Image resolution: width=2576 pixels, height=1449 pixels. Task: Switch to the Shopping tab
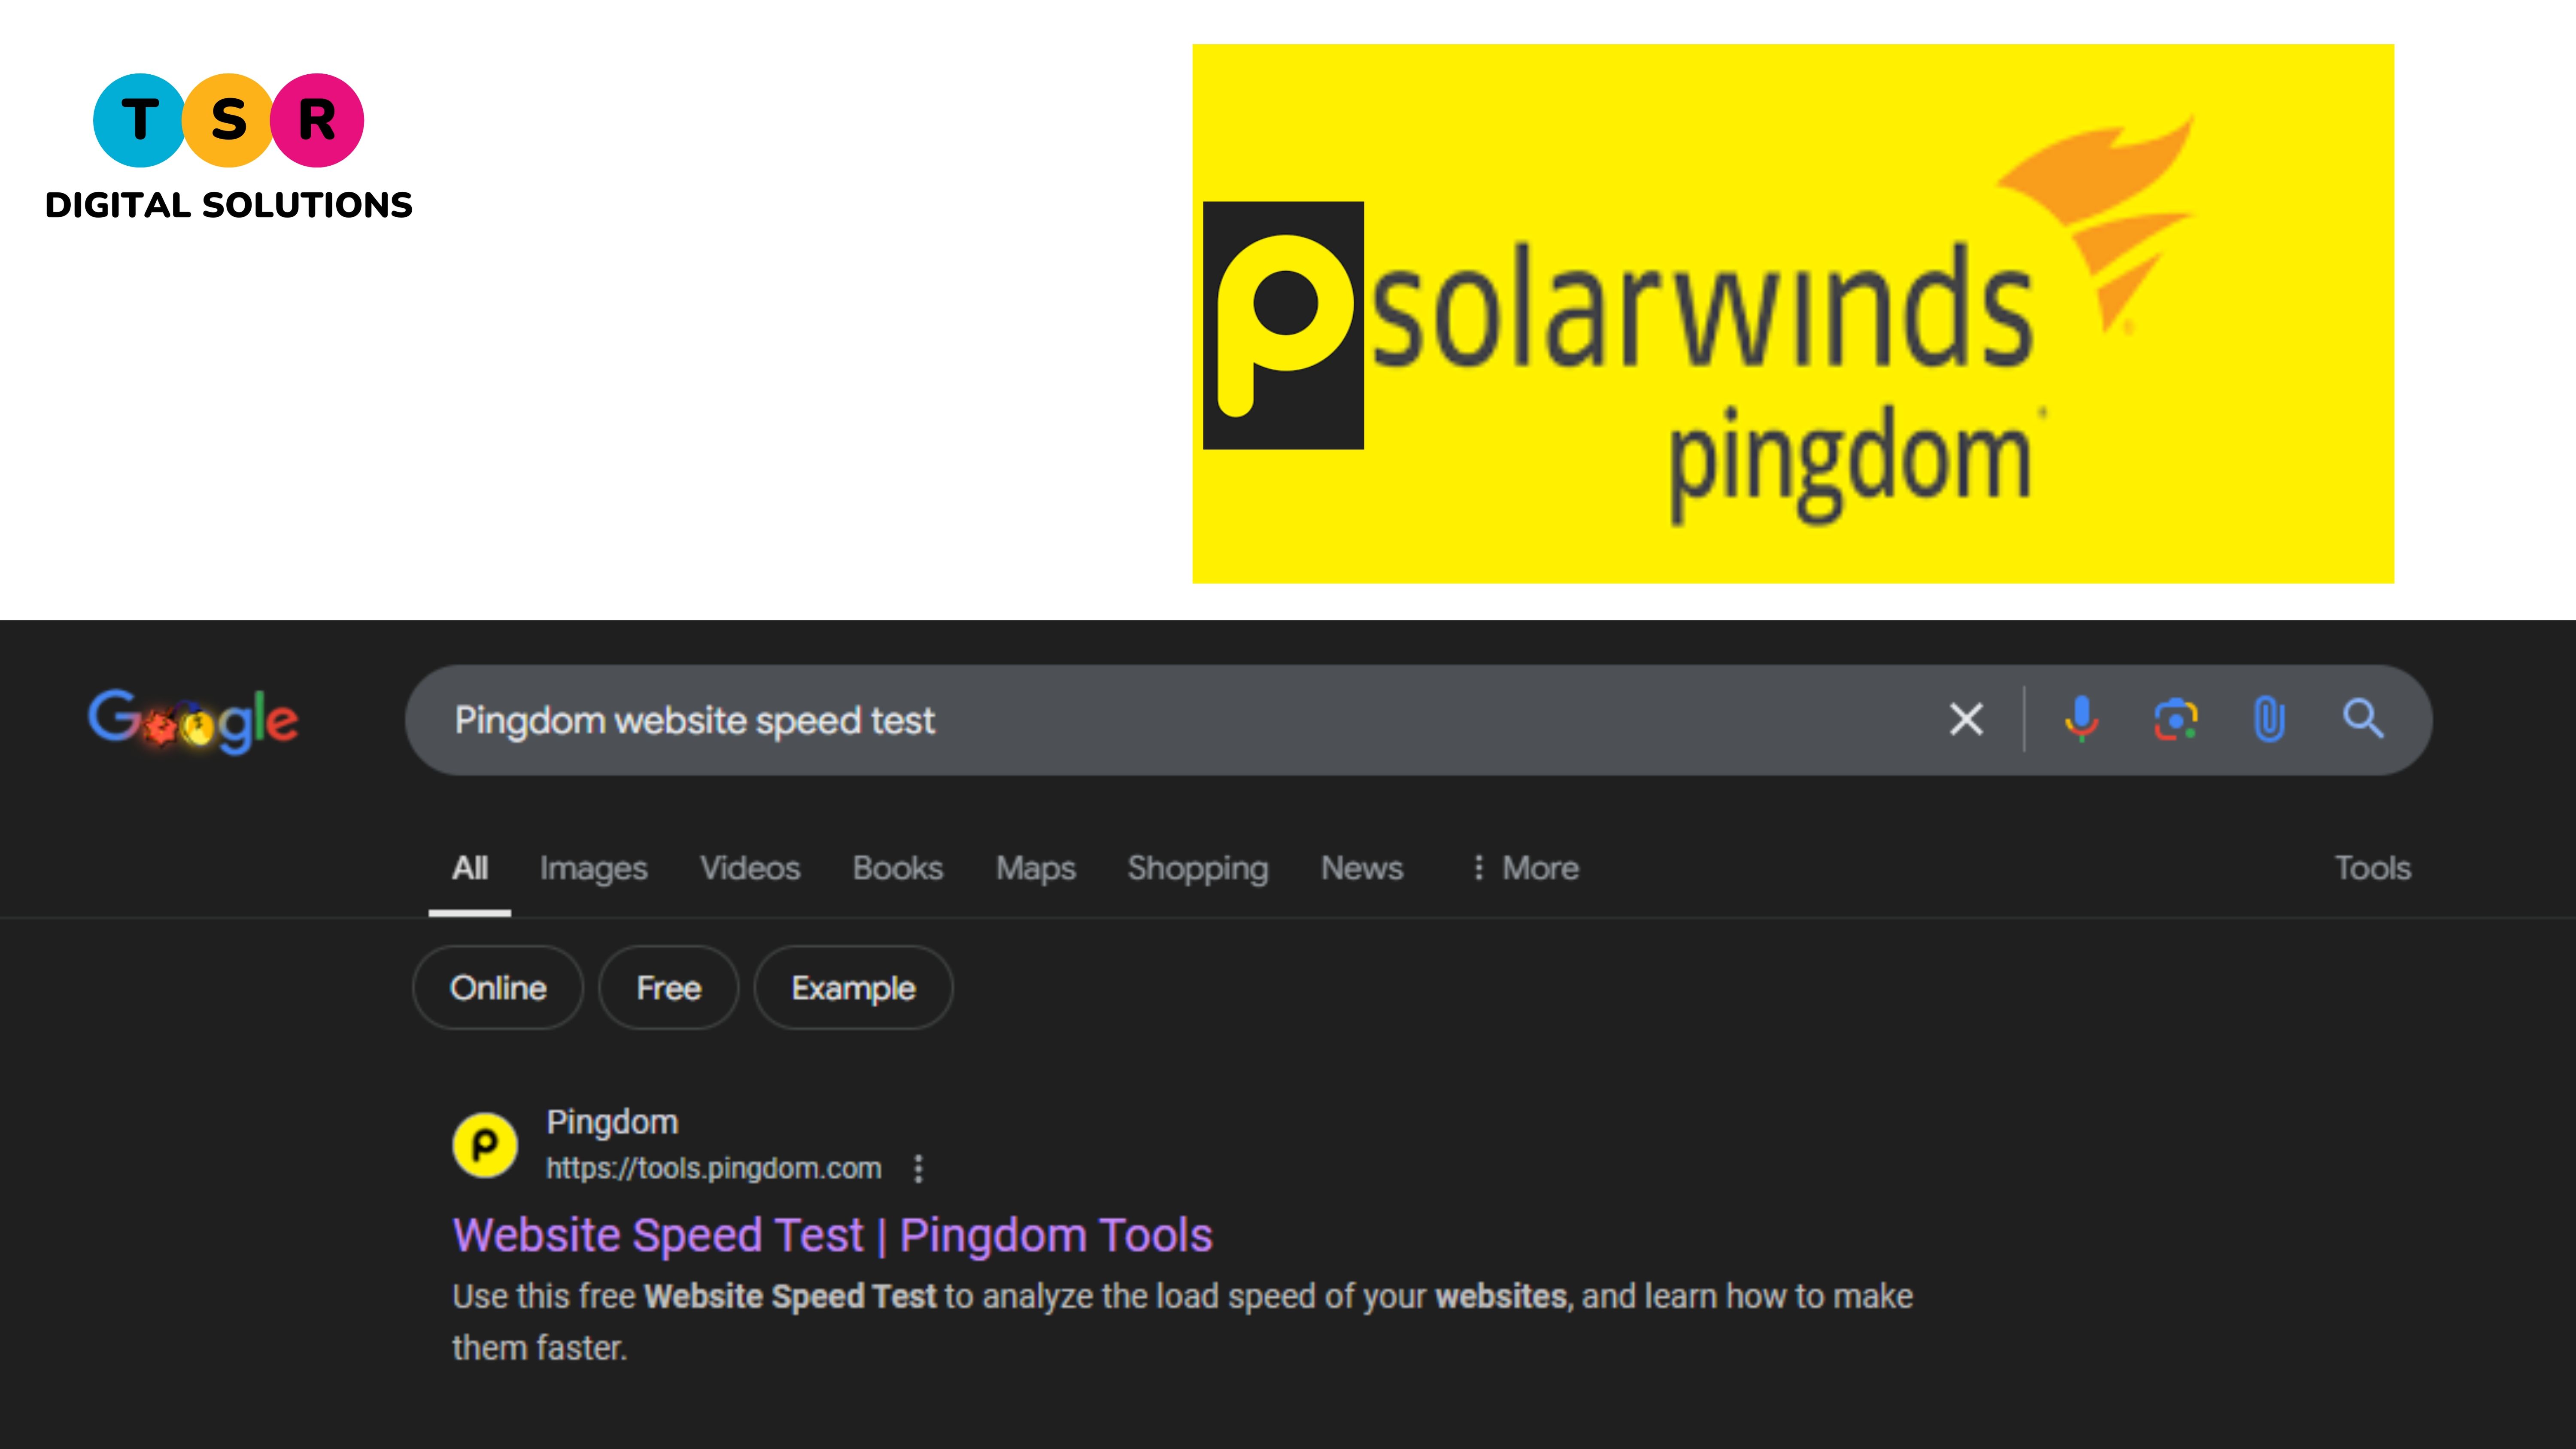click(x=1198, y=868)
